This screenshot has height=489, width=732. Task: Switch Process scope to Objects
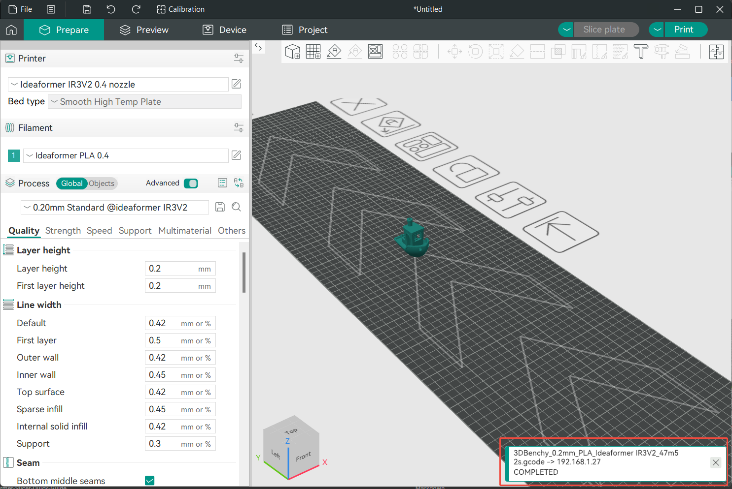tap(102, 183)
